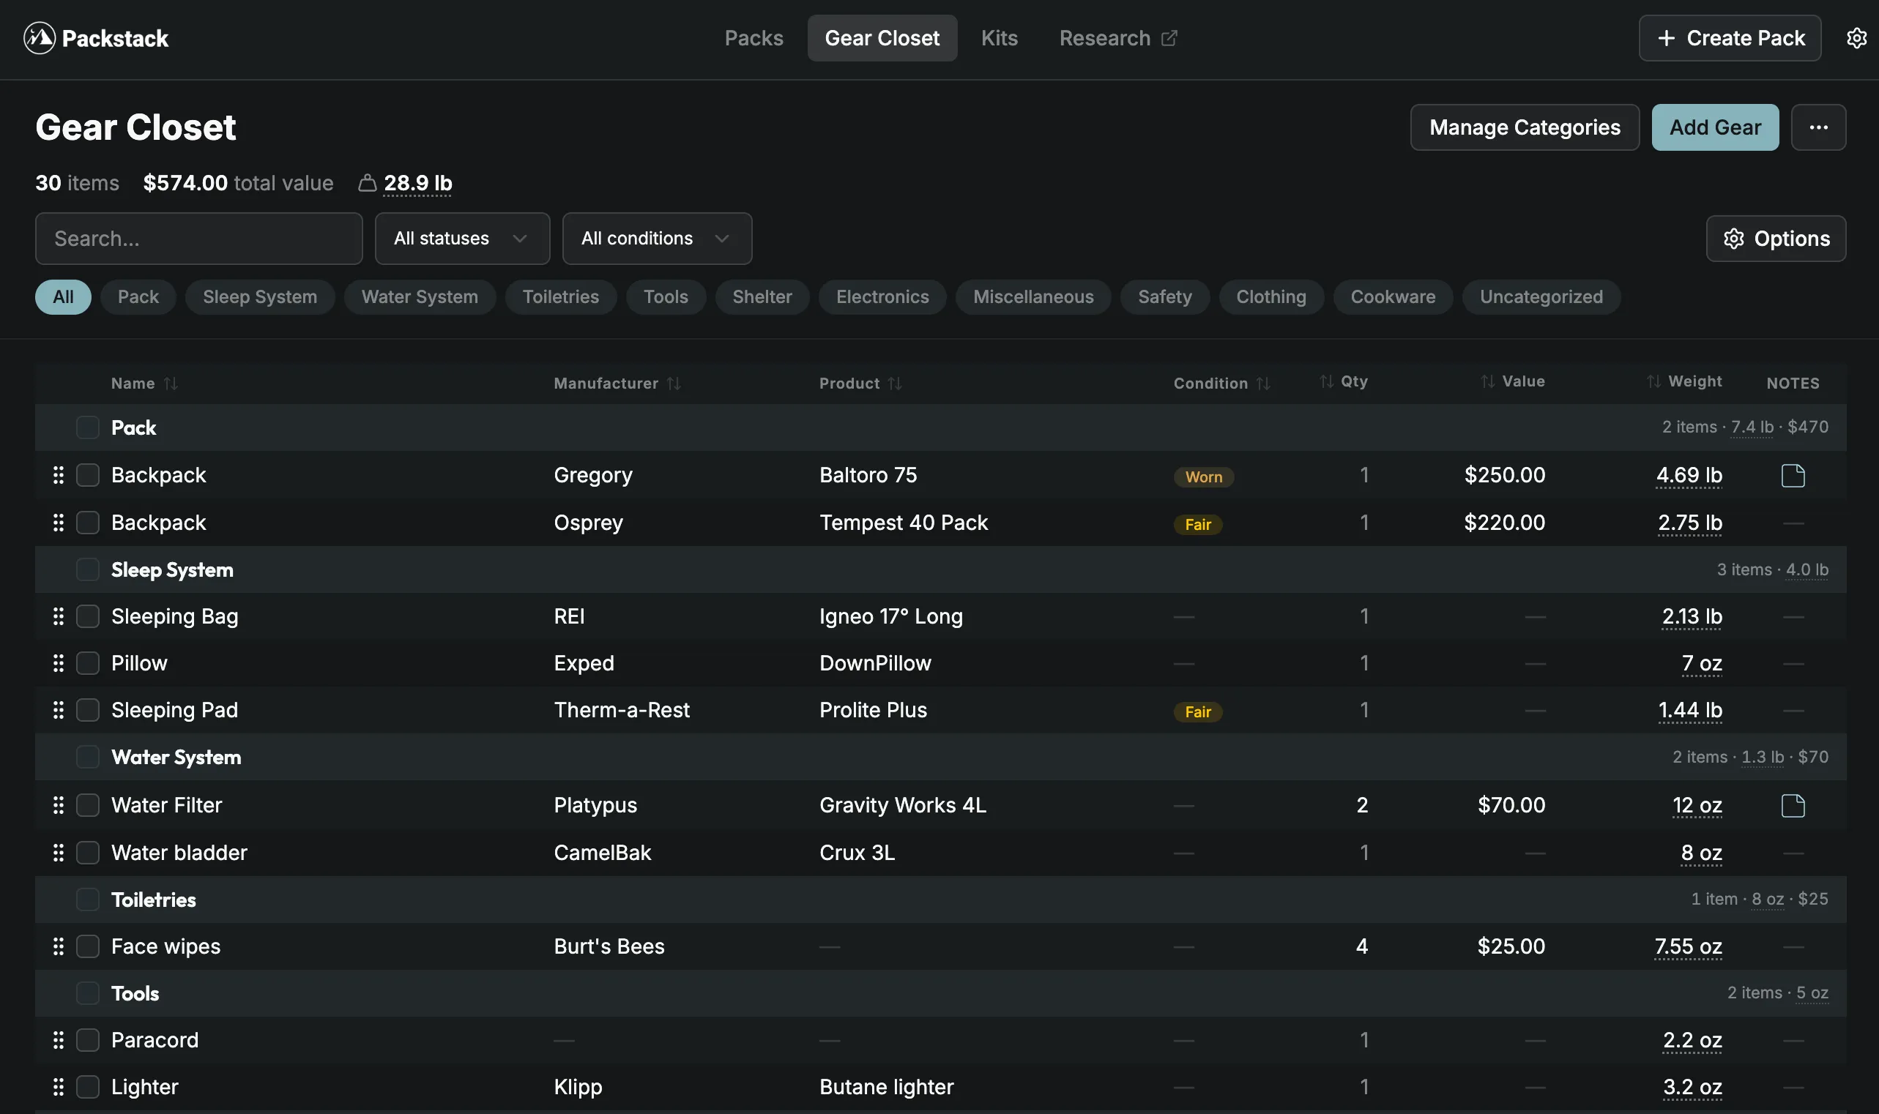Open the settings gear in top bar

(x=1856, y=37)
